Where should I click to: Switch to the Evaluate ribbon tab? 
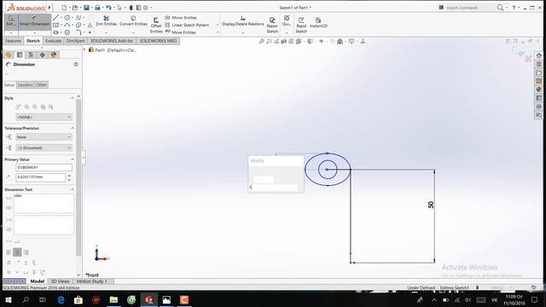53,41
